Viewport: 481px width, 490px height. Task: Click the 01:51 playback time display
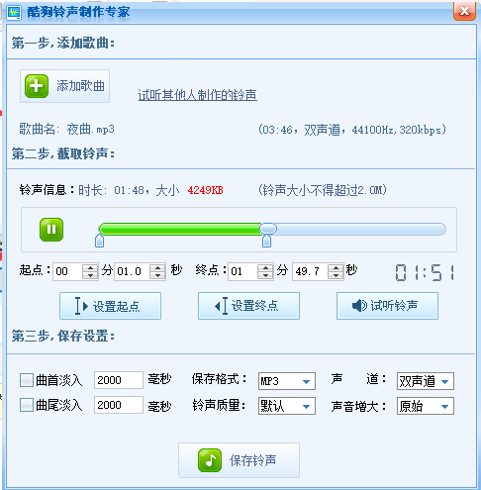tap(426, 272)
